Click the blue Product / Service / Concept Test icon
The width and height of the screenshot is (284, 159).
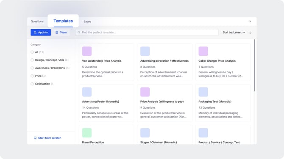click(x=203, y=133)
